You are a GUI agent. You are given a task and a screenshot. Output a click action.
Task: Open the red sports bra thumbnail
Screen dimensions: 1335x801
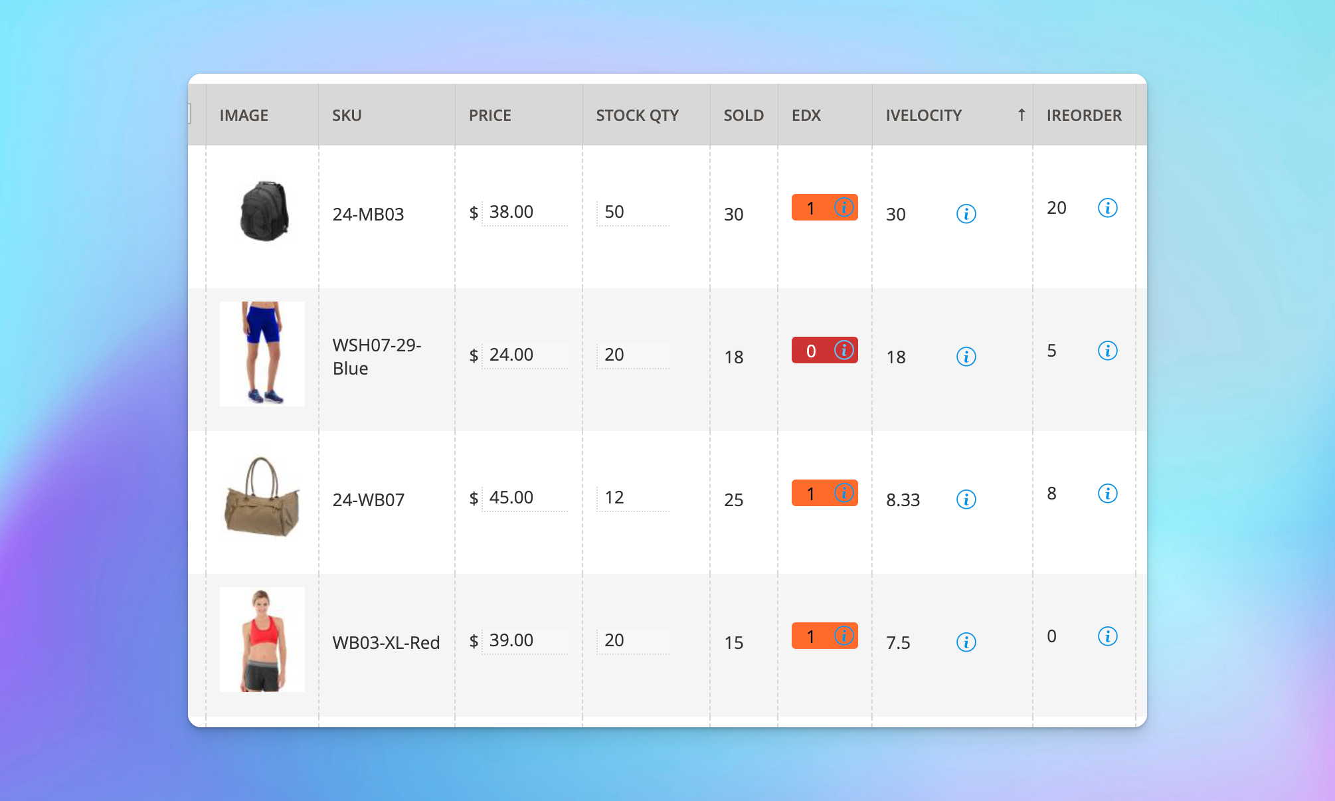[x=262, y=640]
